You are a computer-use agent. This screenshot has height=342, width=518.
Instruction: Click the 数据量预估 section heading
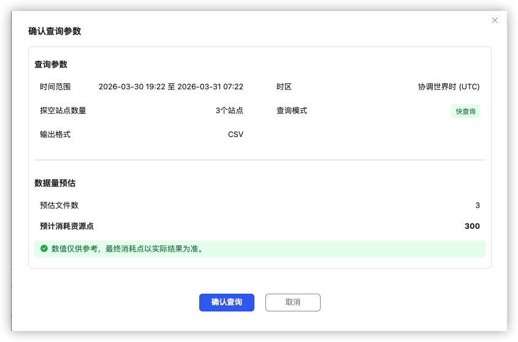pos(55,183)
